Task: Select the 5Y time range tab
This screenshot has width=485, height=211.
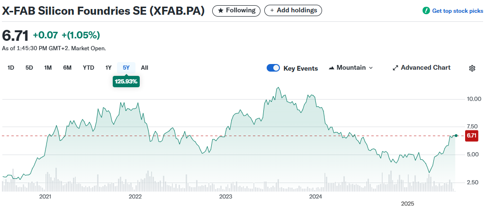Action: tap(126, 68)
